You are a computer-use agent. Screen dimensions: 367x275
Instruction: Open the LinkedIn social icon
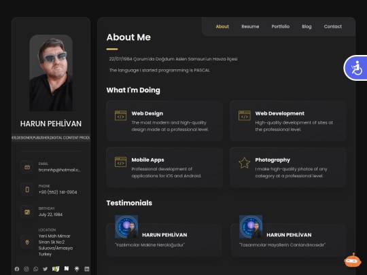tap(86, 269)
